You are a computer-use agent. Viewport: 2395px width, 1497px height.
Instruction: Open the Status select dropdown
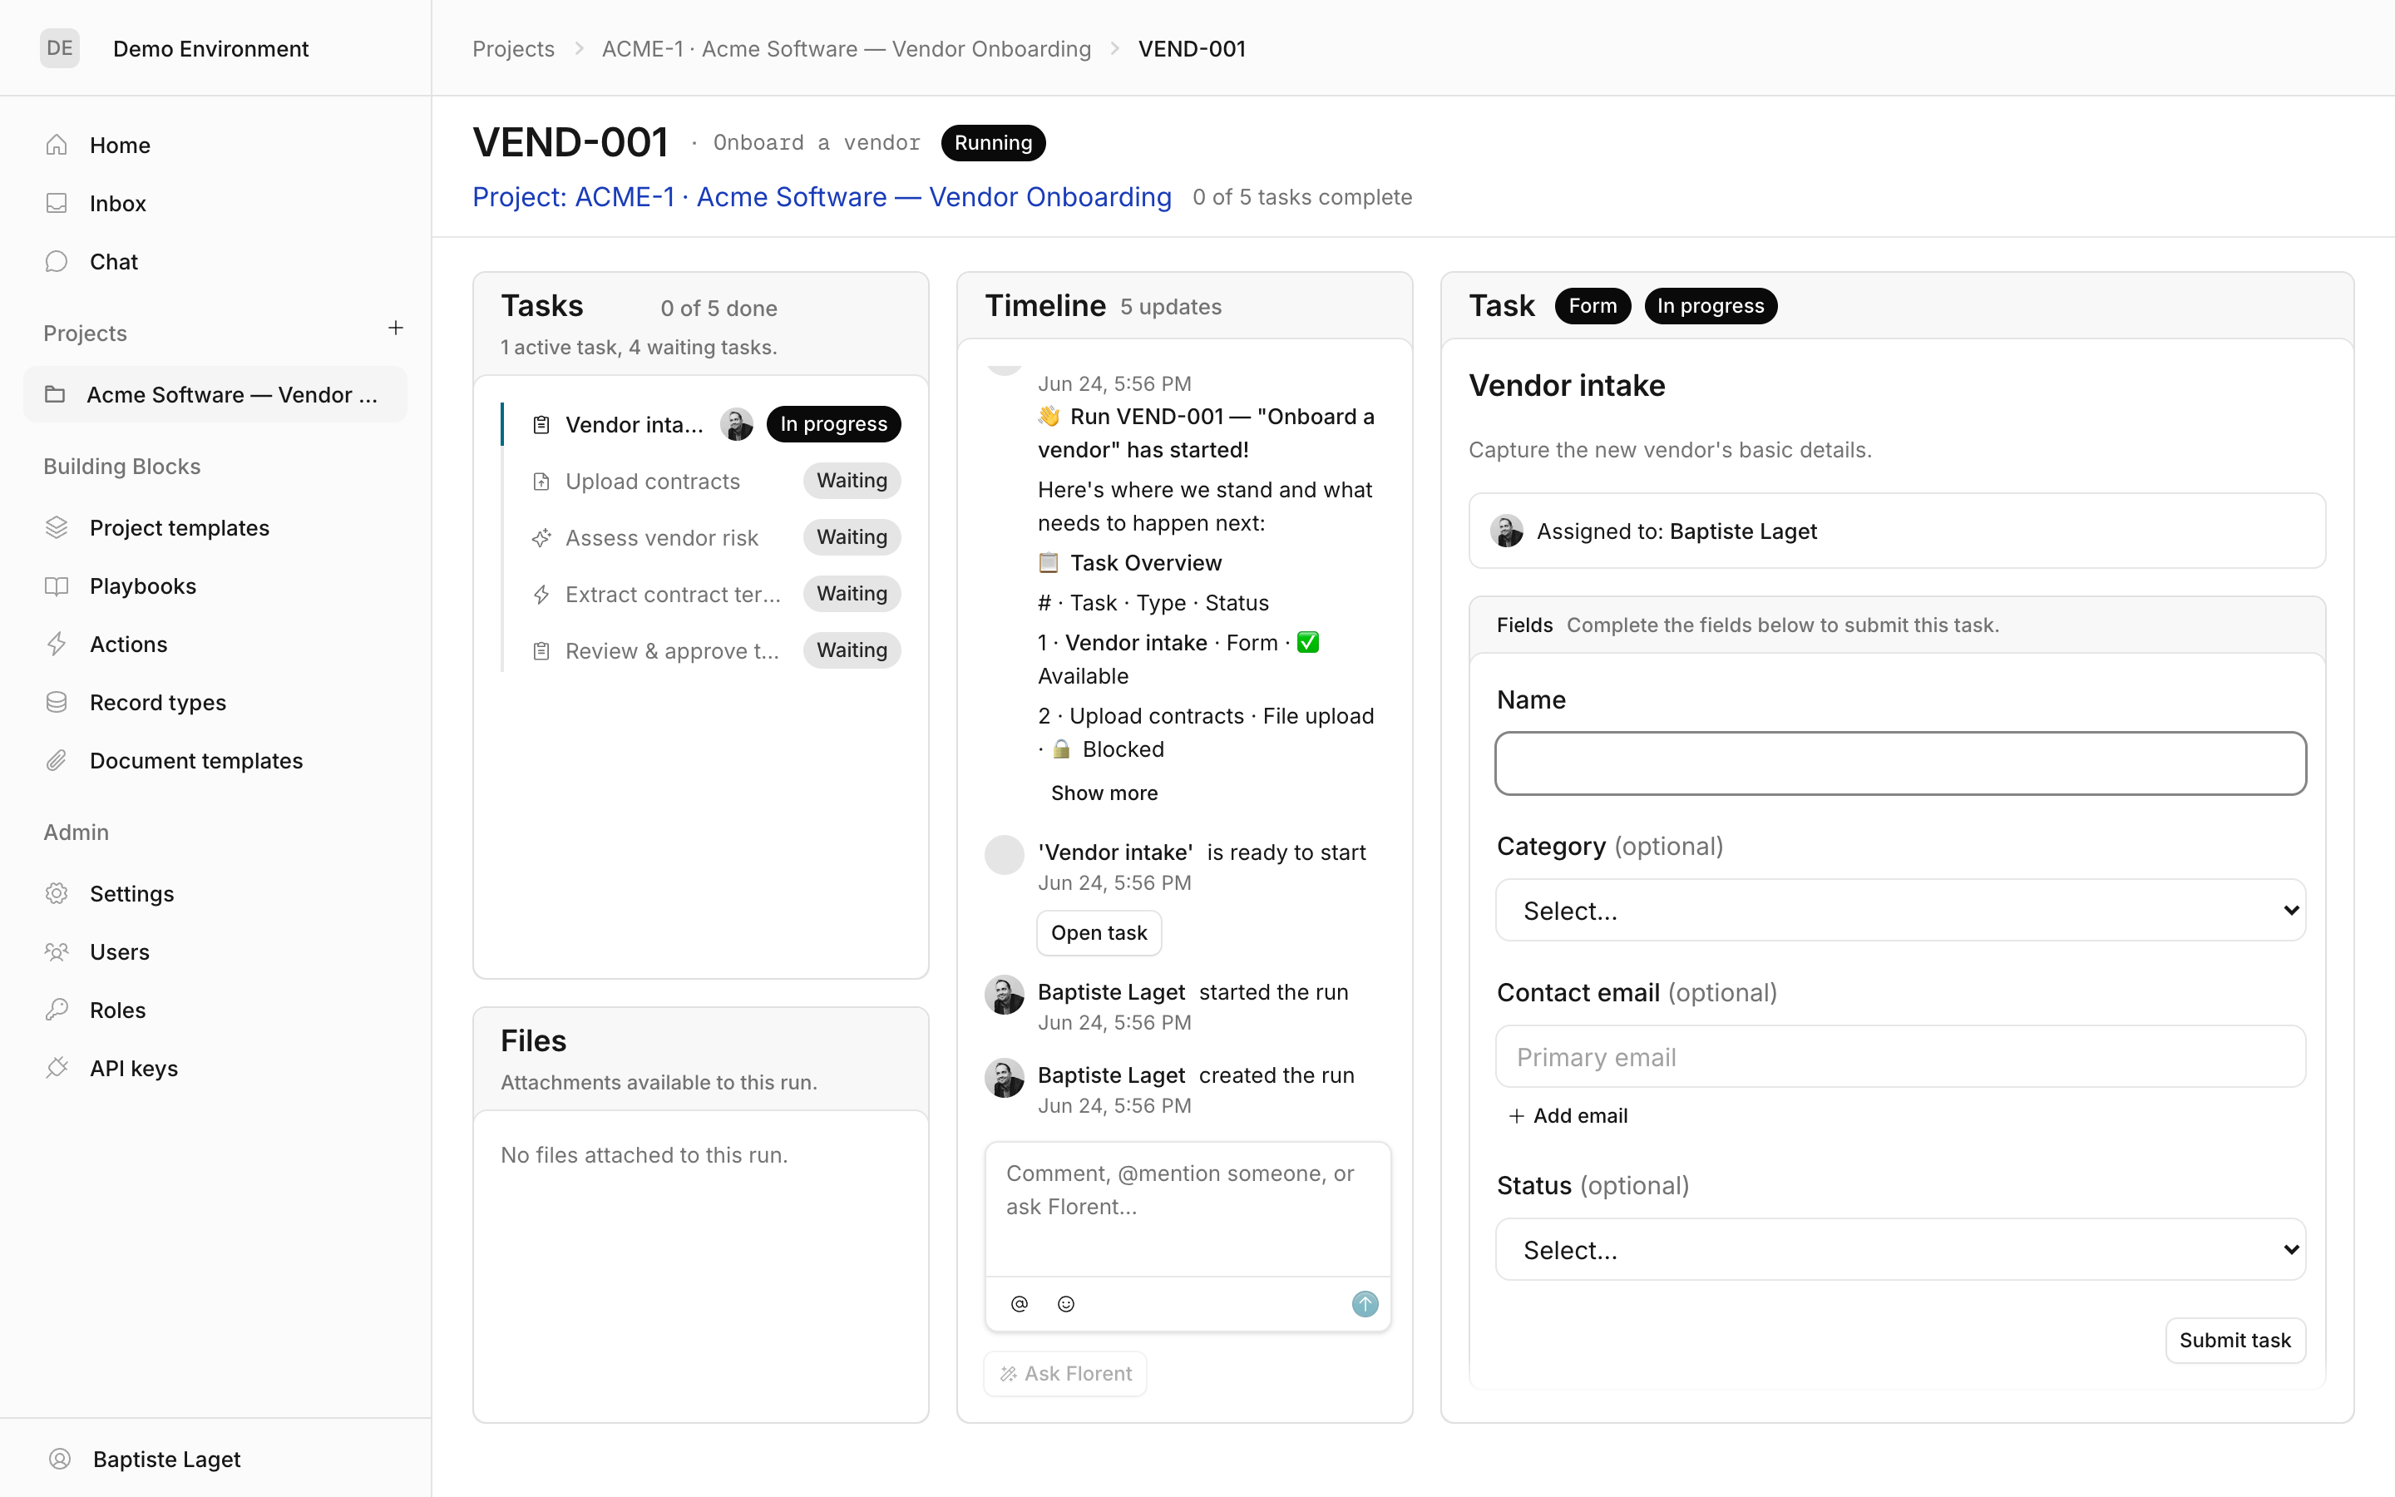pos(1900,1249)
